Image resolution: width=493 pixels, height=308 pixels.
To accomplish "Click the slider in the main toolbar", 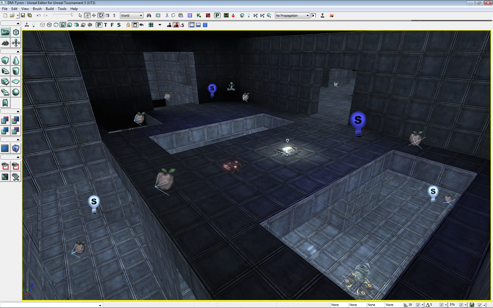I will (x=63, y=15).
